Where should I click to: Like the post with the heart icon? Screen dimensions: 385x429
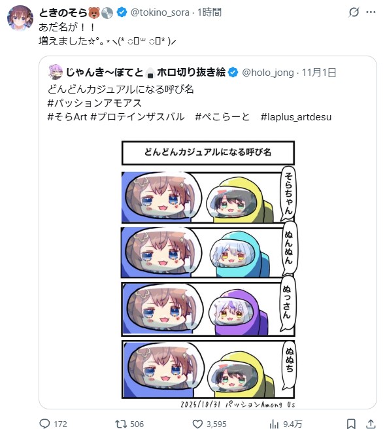point(197,424)
